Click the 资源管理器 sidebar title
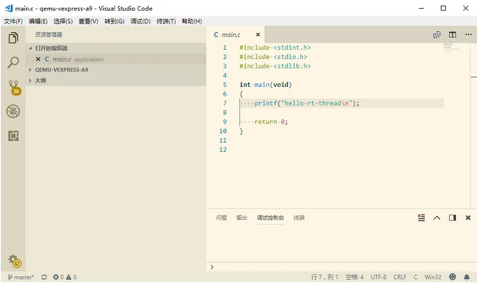The width and height of the screenshot is (477, 284). coord(49,35)
